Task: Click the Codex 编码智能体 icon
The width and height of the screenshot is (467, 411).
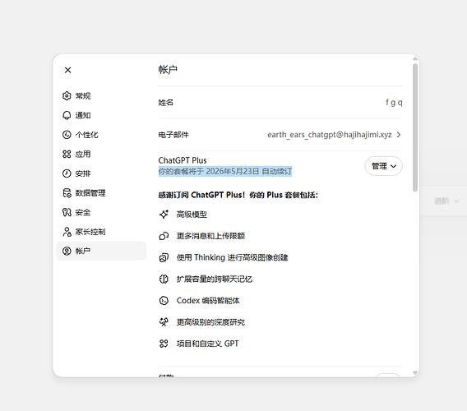Action: (164, 301)
